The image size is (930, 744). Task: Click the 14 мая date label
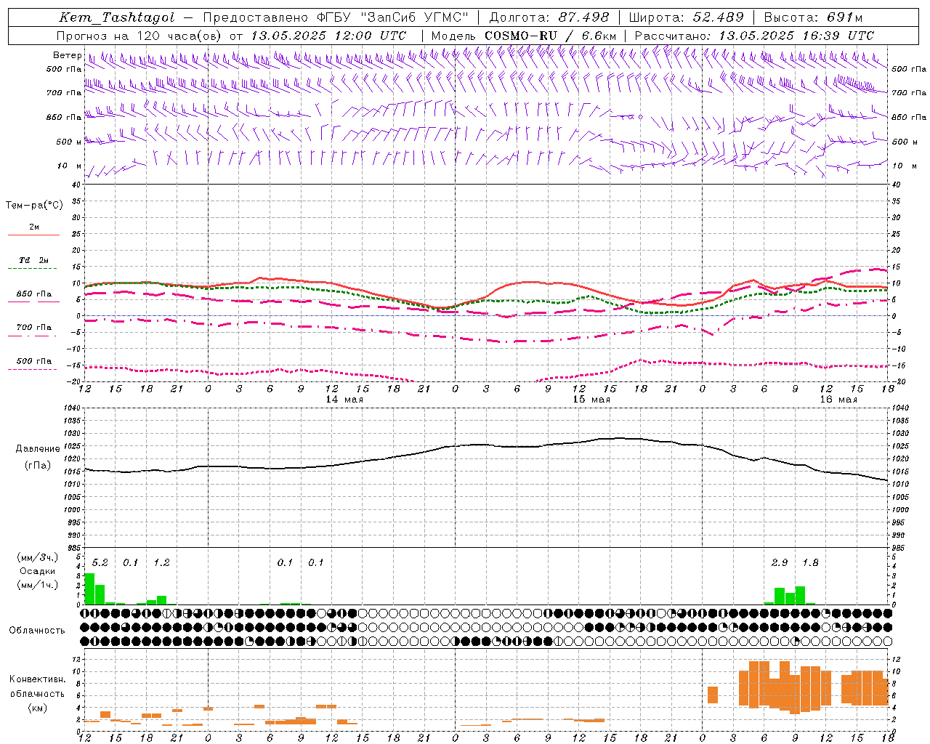pyautogui.click(x=344, y=400)
